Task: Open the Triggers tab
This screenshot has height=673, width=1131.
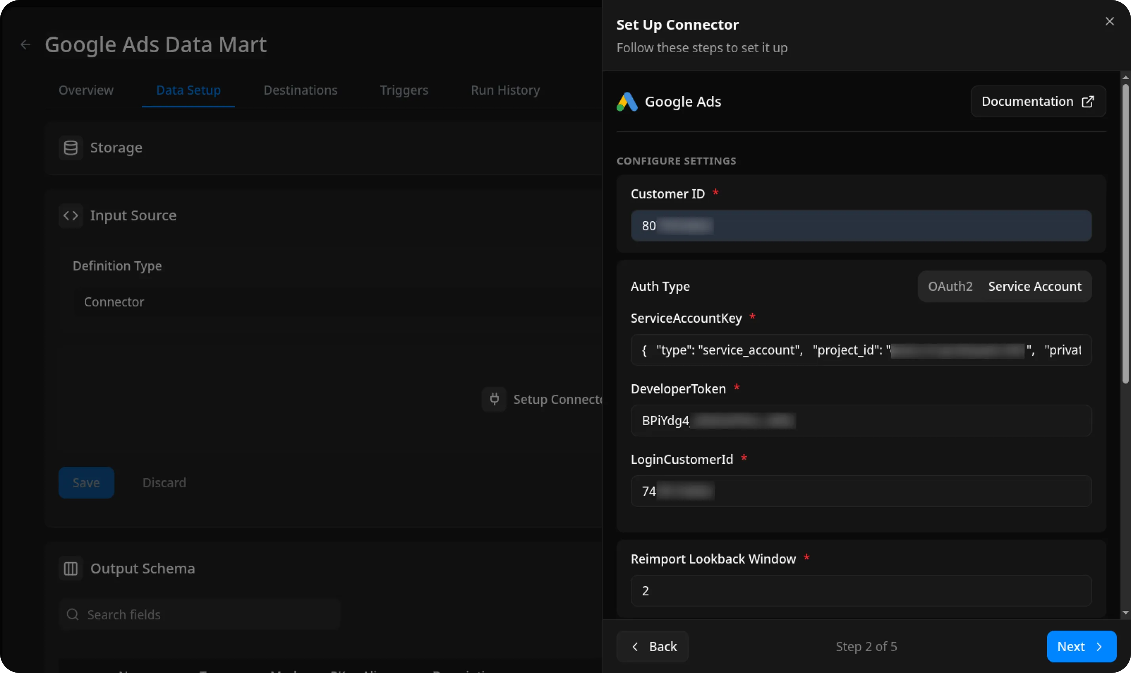Action: [x=404, y=90]
